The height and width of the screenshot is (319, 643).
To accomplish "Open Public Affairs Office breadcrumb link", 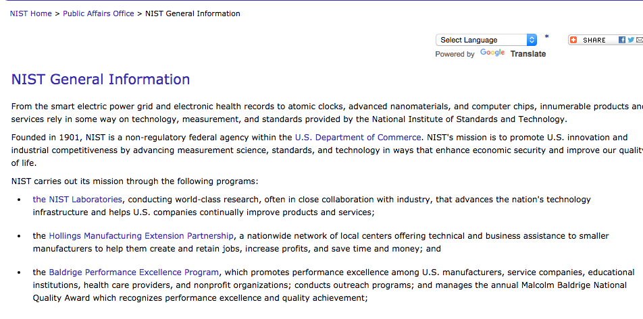I will point(99,13).
